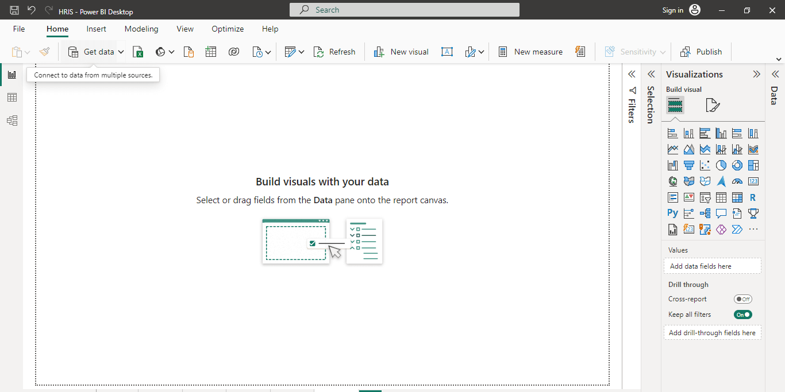Image resolution: width=785 pixels, height=392 pixels.
Task: Click the New measure button on the ribbon
Action: (530, 52)
